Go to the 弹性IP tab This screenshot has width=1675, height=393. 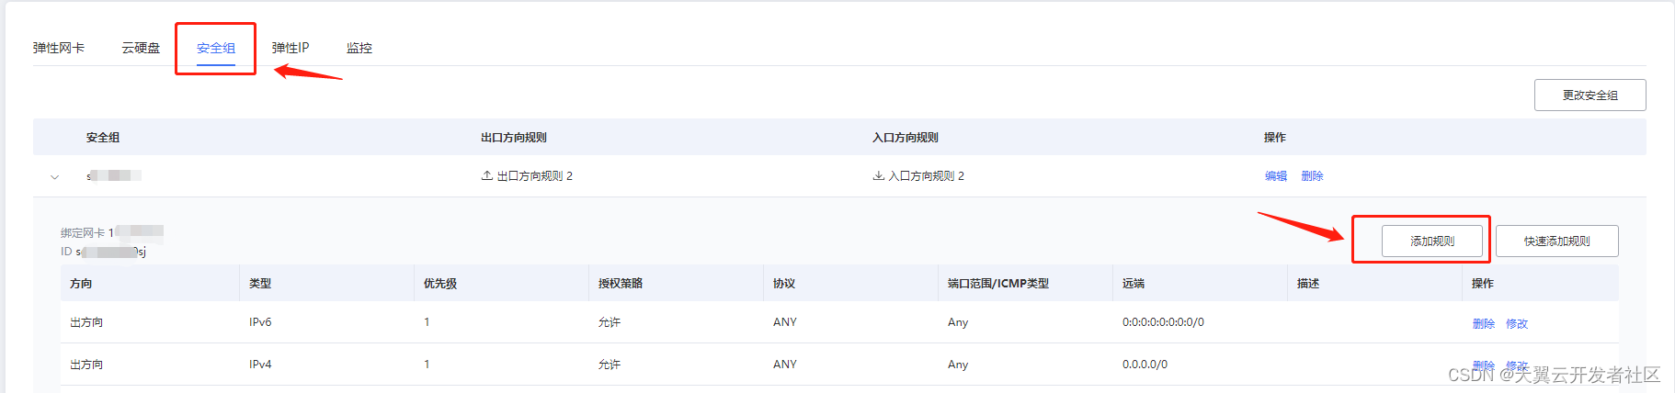coord(291,48)
